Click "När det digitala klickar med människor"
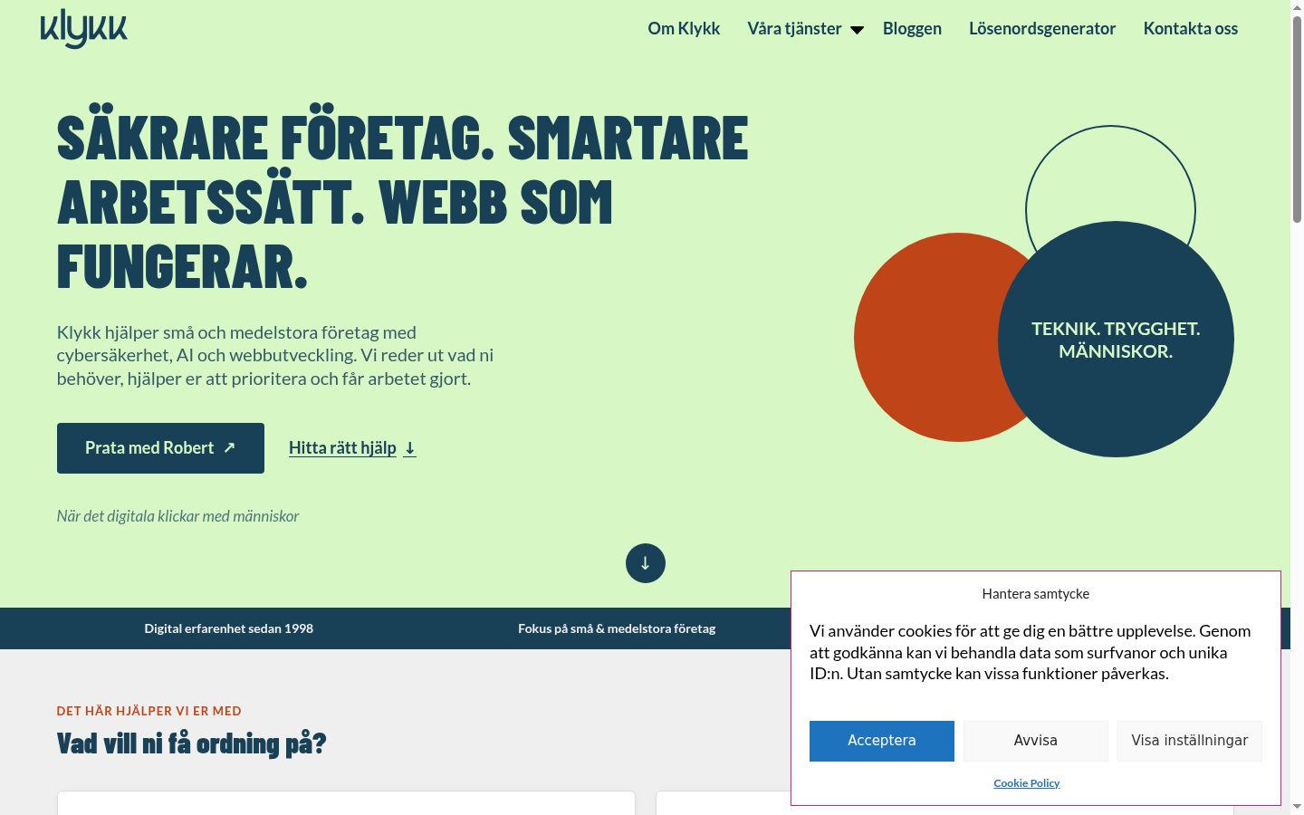This screenshot has width=1304, height=815. [177, 516]
